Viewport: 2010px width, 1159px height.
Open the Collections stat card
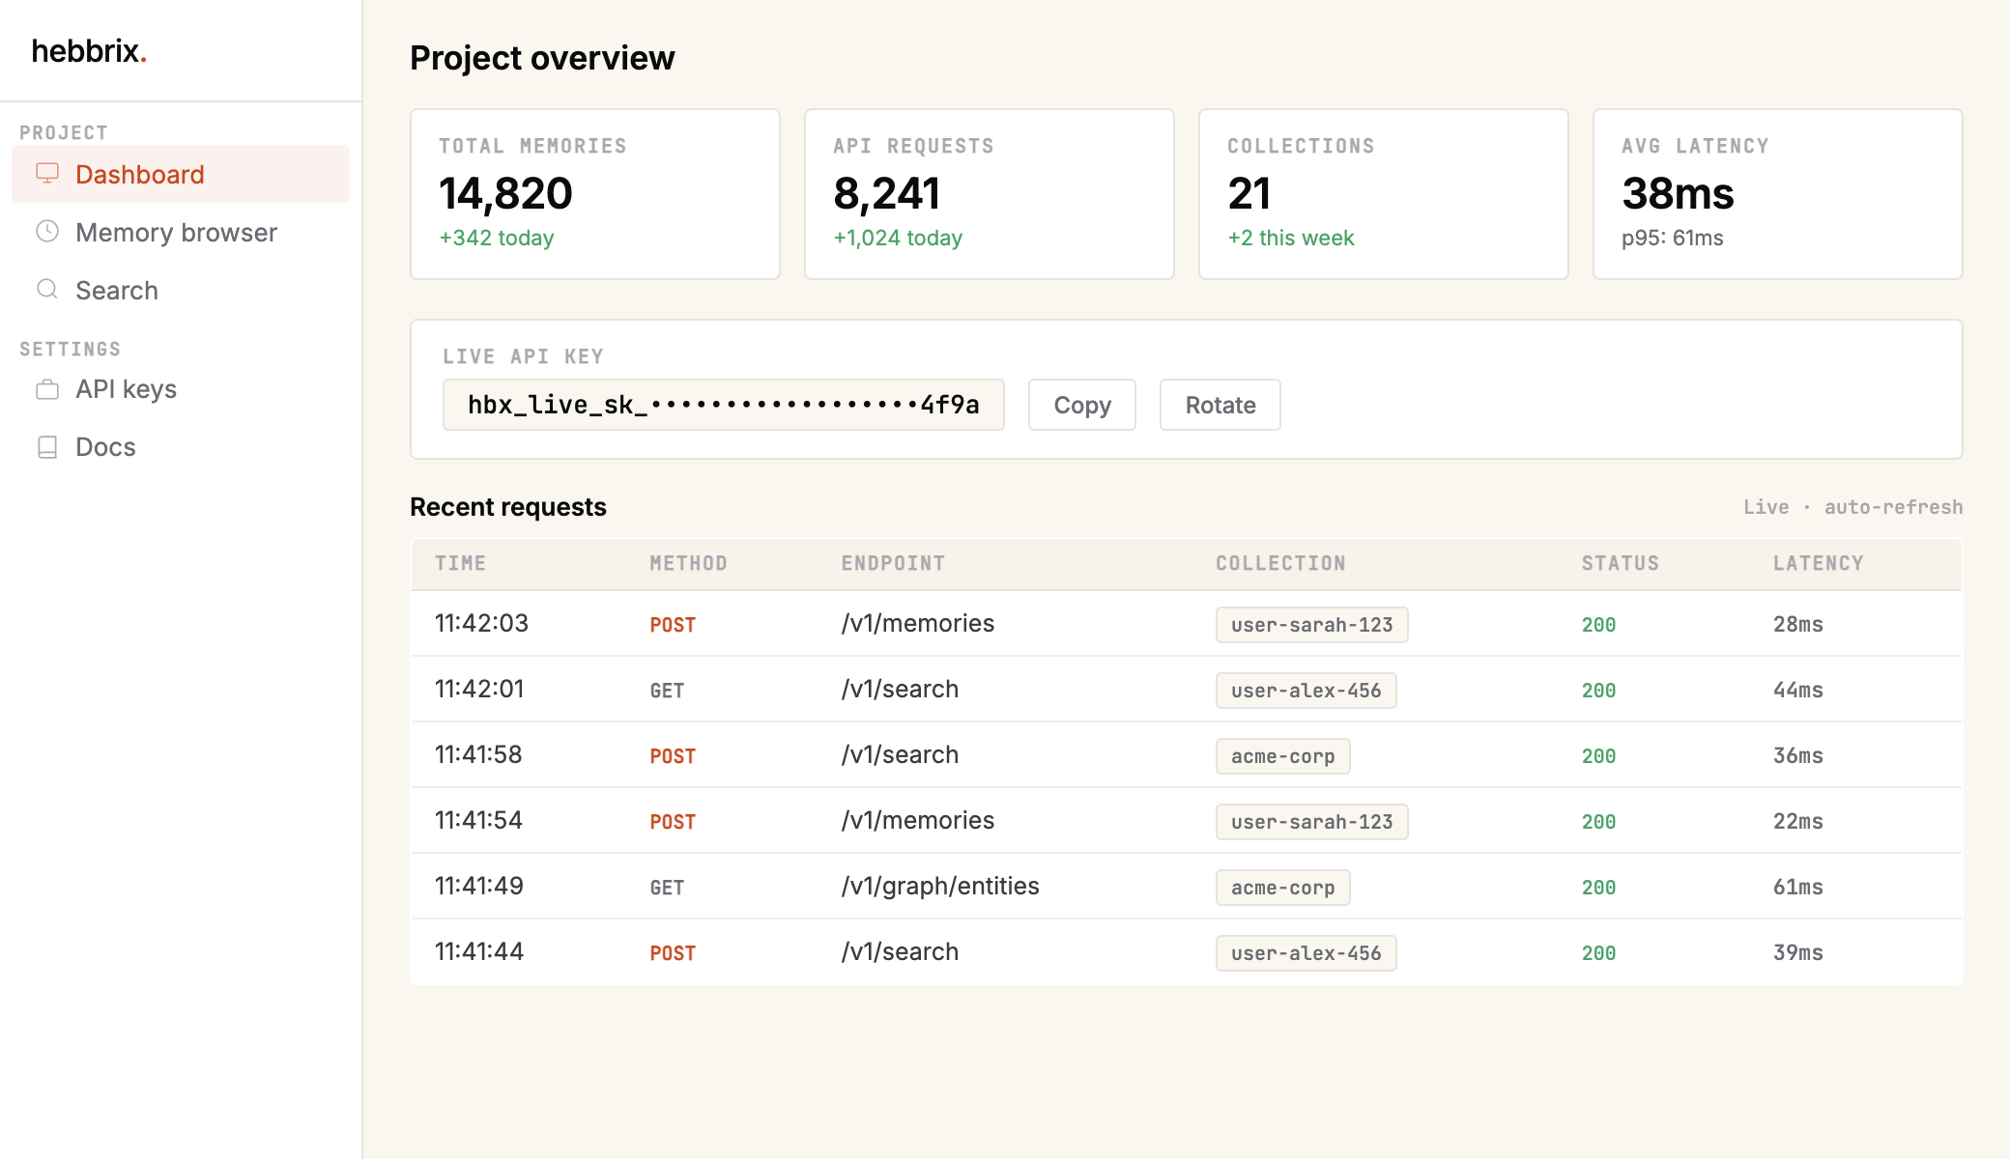tap(1384, 194)
